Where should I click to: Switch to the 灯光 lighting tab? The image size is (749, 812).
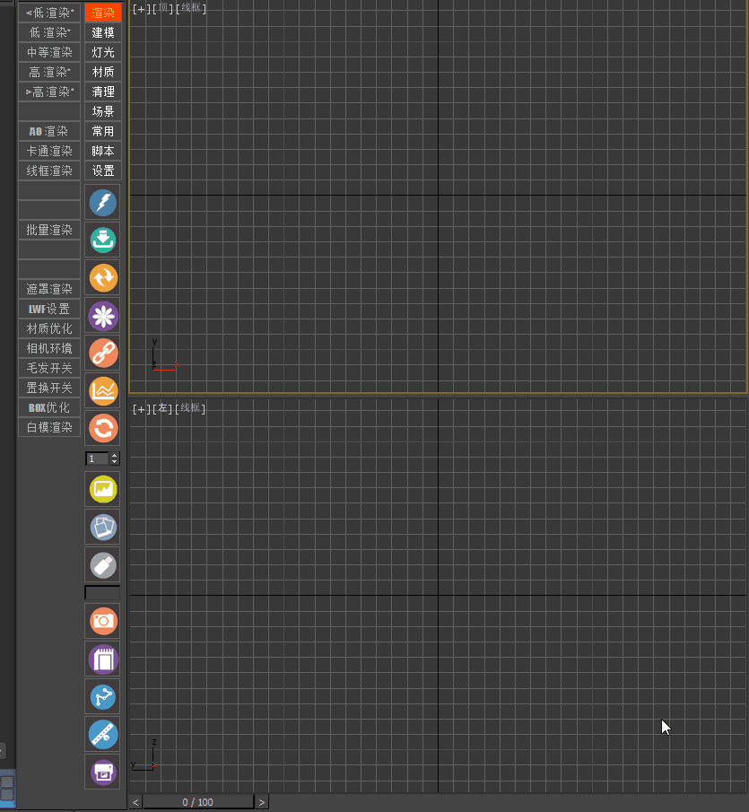pos(103,52)
